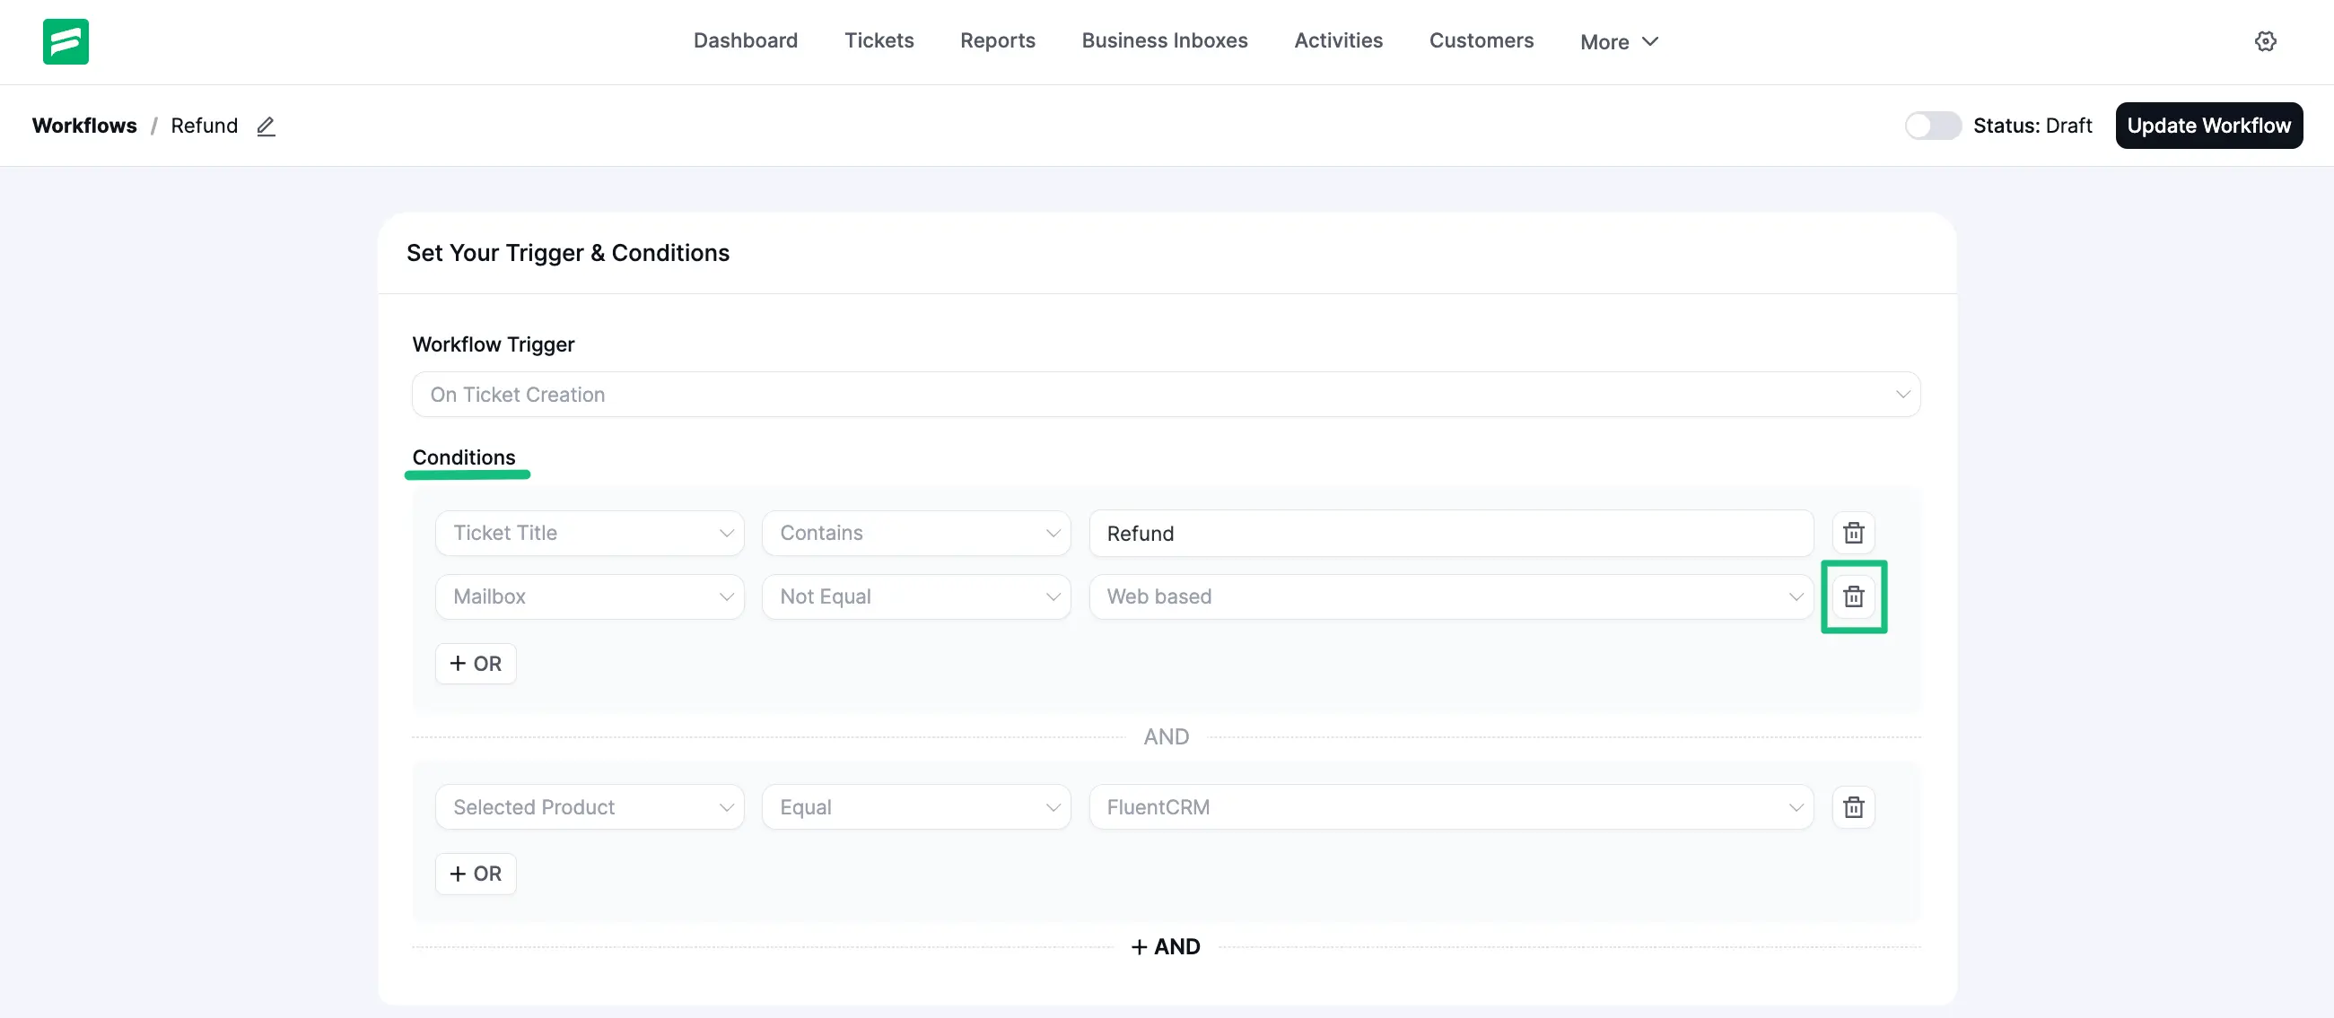Add OR condition below Mailbox row
This screenshot has width=2334, height=1018.
(476, 664)
